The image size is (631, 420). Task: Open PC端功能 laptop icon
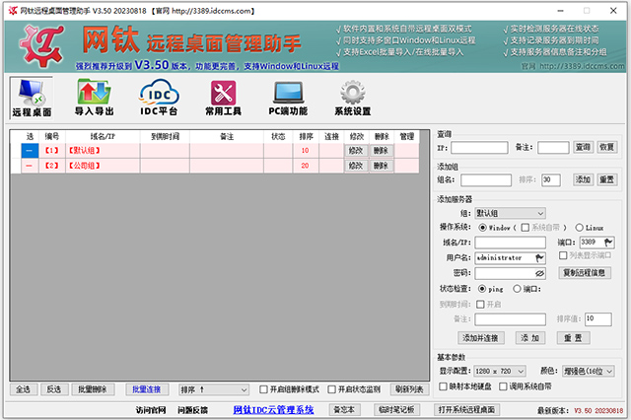(288, 98)
